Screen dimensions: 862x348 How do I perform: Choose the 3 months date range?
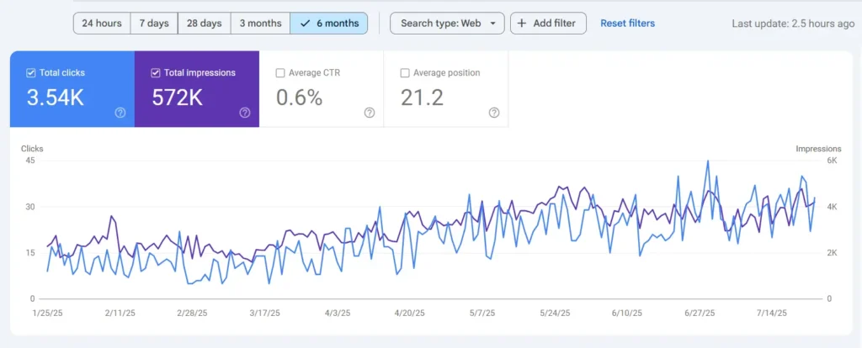click(260, 24)
